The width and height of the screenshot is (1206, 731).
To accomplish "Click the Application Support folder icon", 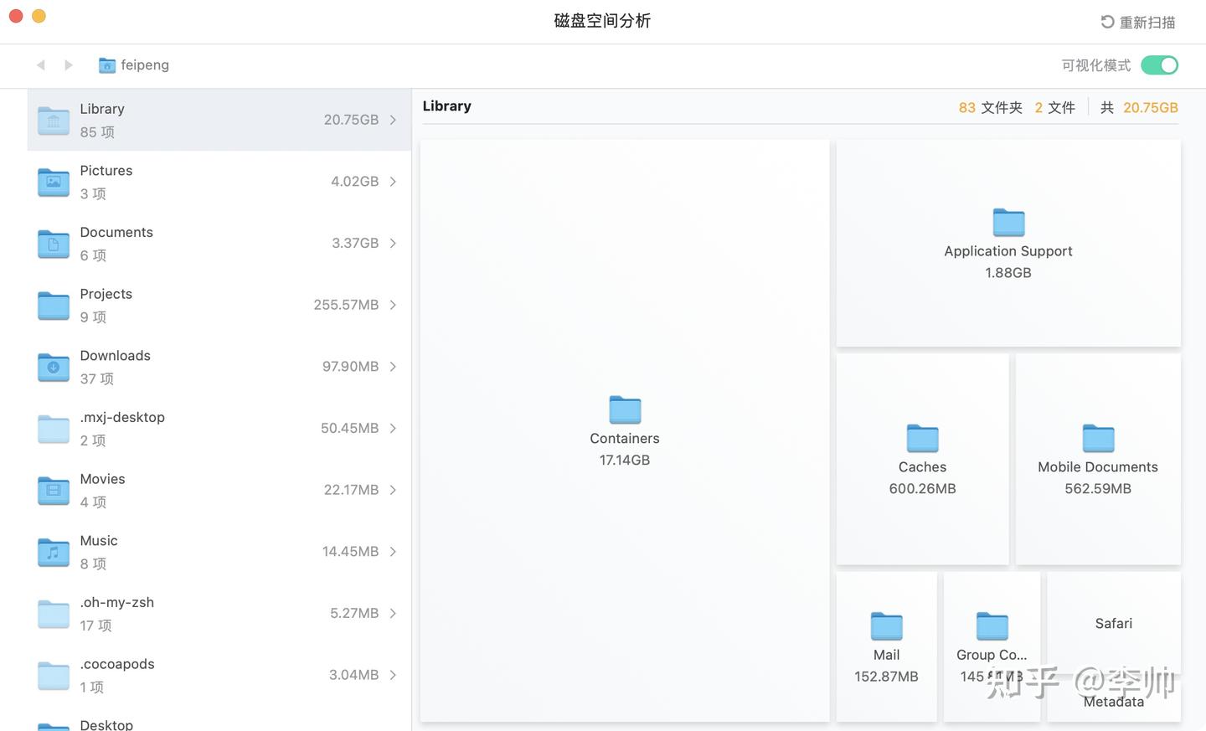I will coord(1008,222).
